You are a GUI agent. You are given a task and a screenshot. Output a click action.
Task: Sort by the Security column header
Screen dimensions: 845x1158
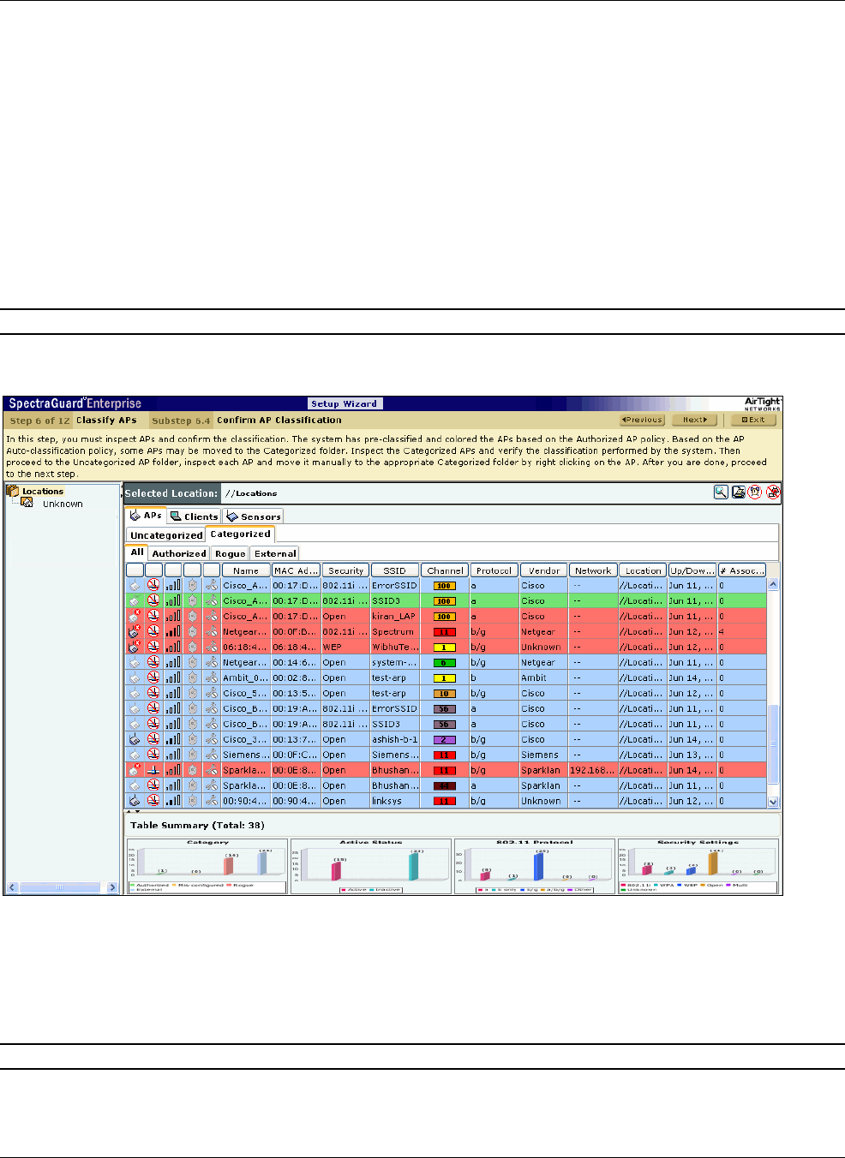click(x=345, y=570)
